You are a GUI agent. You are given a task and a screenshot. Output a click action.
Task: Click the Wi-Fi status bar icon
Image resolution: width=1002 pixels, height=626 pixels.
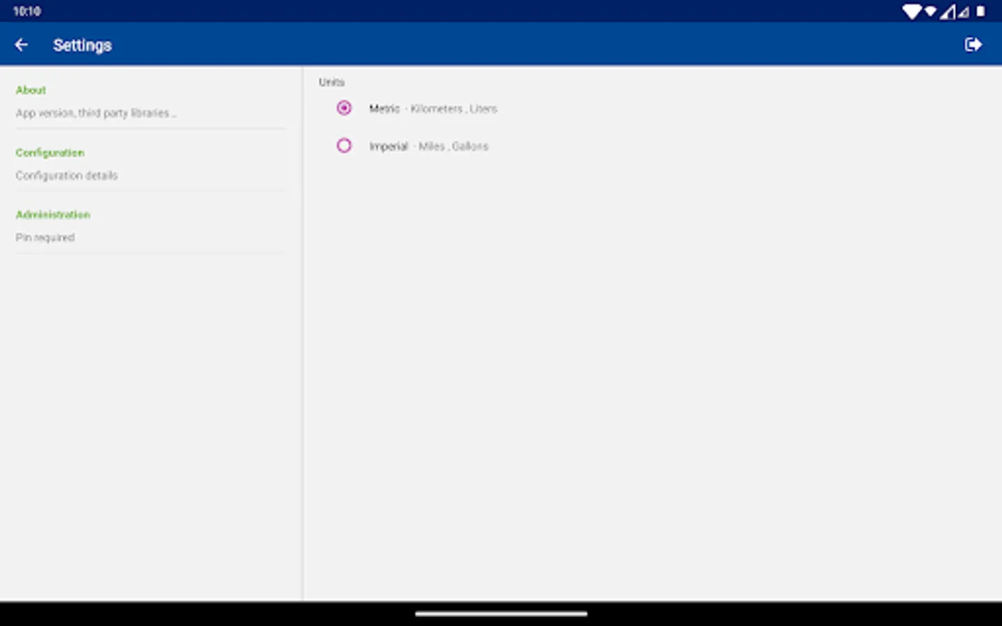pyautogui.click(x=910, y=10)
